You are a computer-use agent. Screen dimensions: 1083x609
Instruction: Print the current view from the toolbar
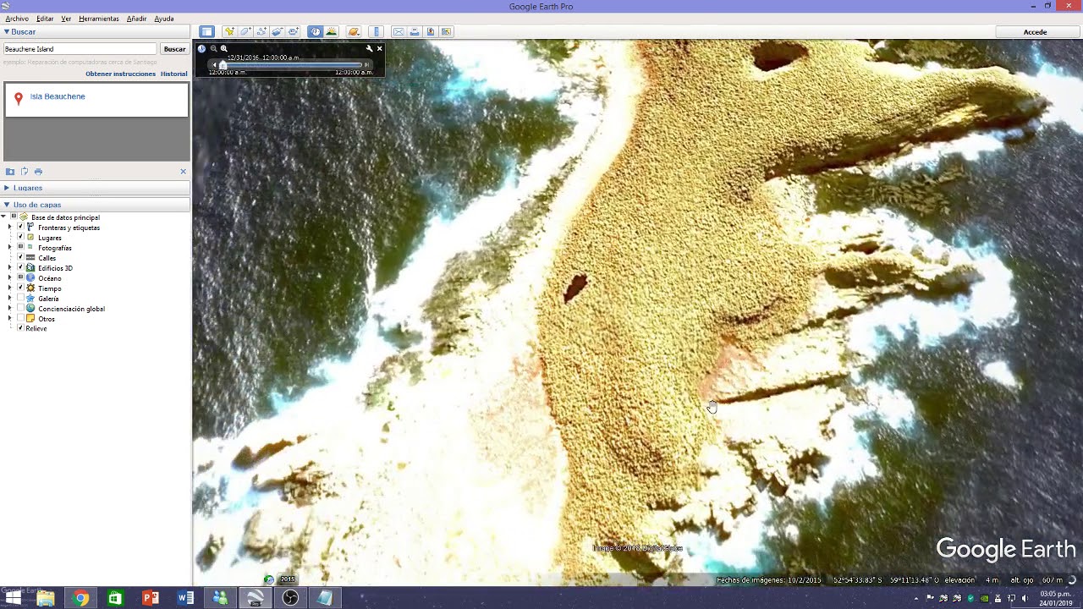coord(415,31)
